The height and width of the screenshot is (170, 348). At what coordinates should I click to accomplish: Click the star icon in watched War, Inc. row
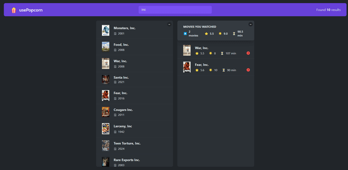[197, 53]
